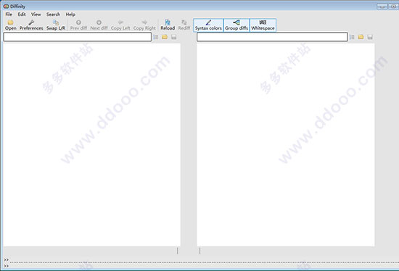
Task: Open the right pane list dropdown icon
Action: (352, 37)
